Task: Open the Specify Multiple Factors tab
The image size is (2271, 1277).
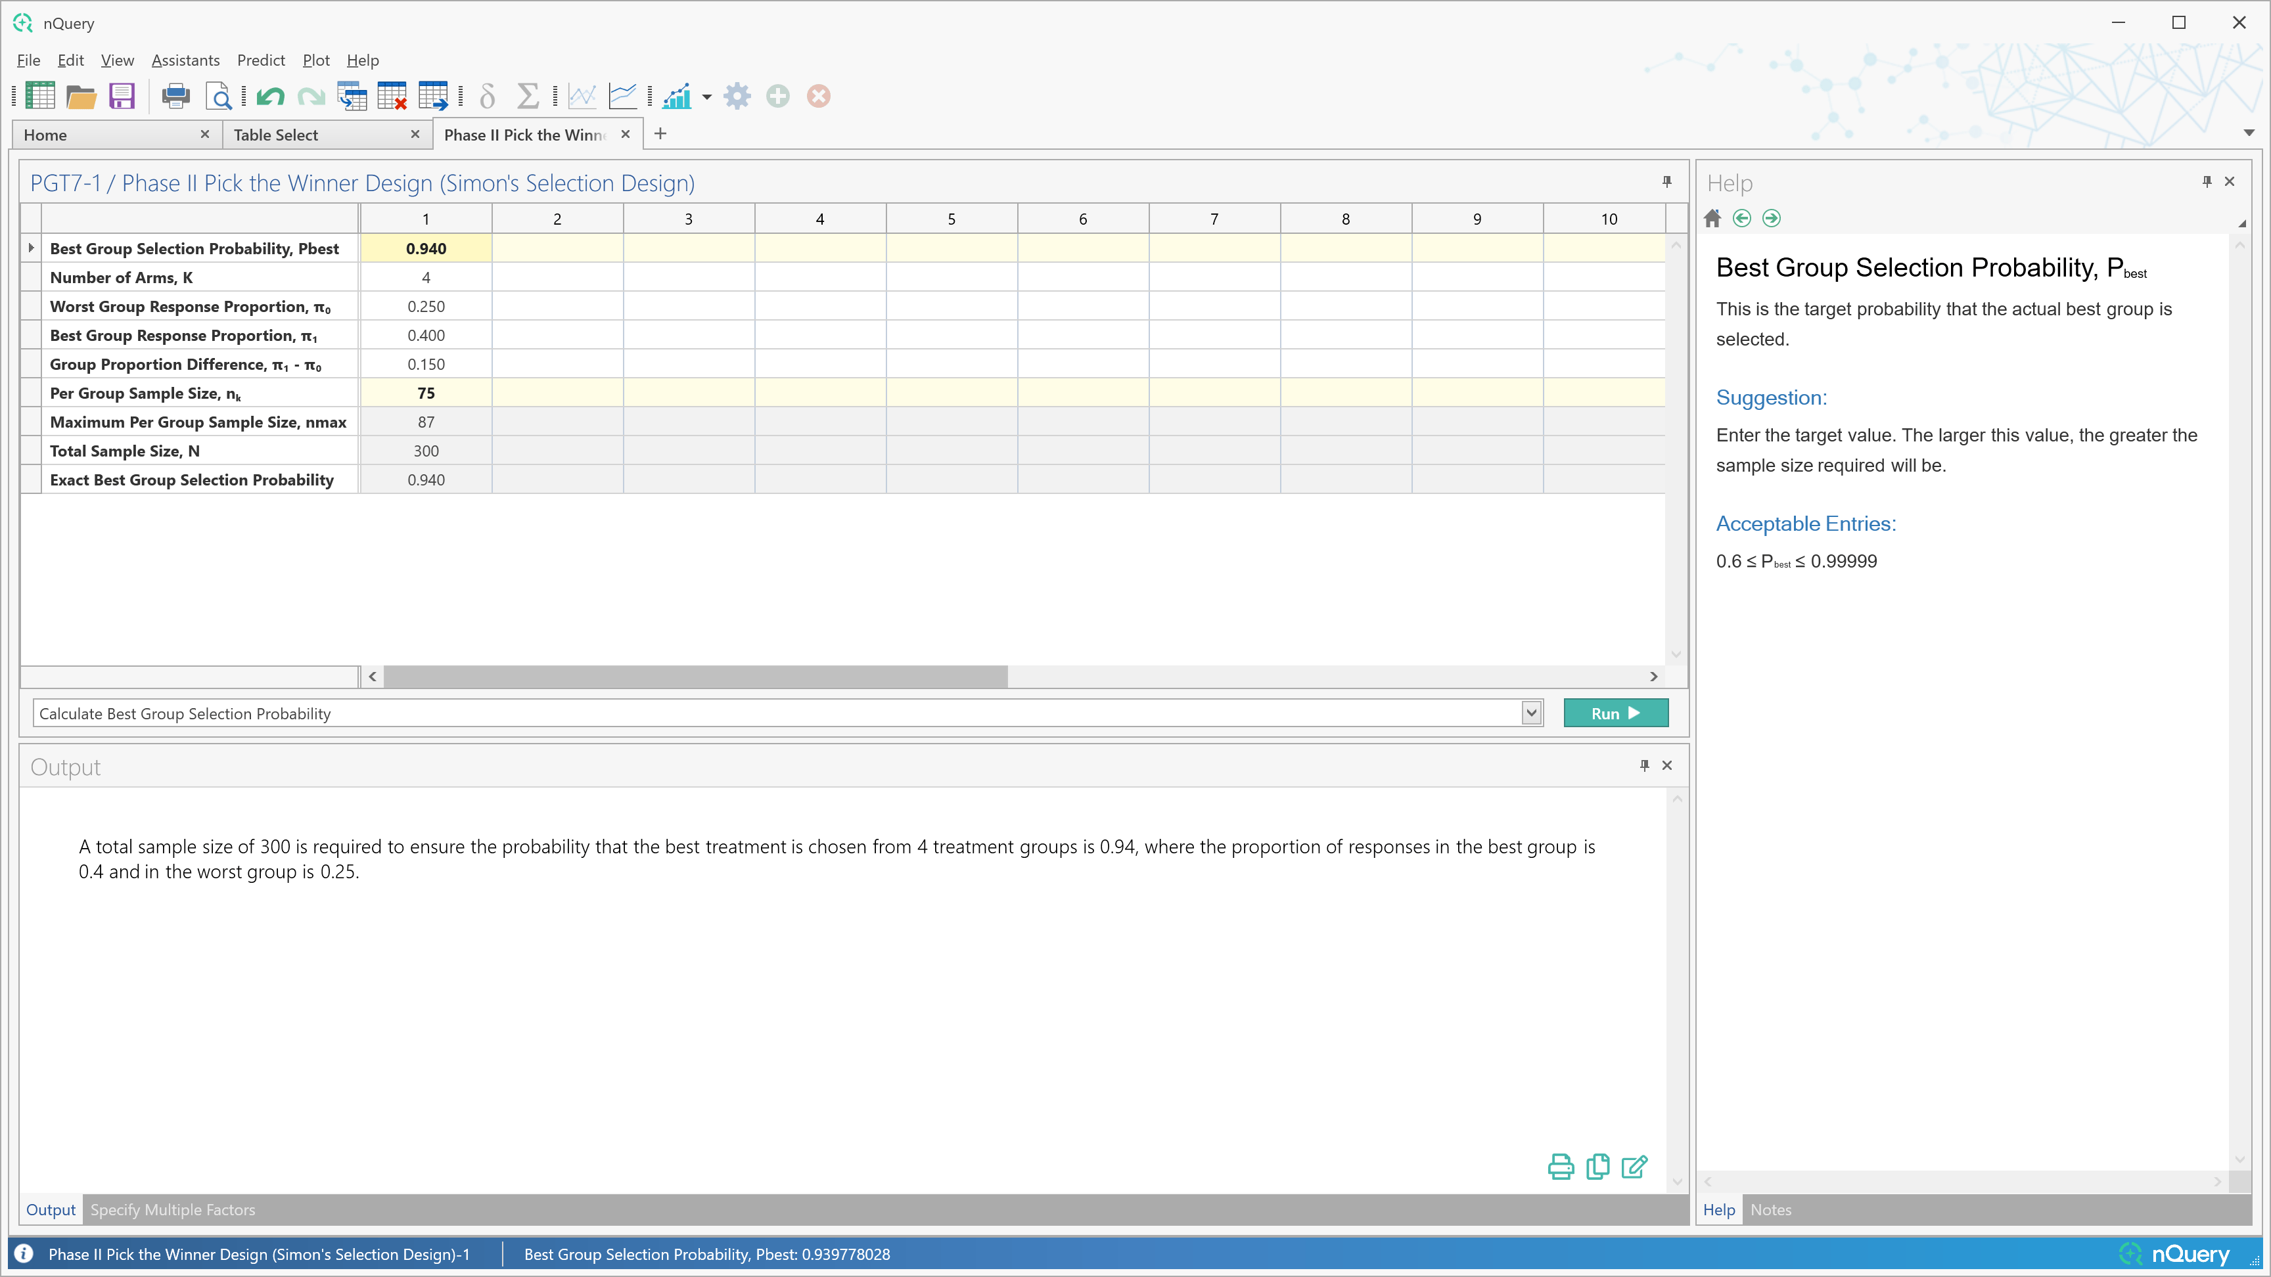Action: 173,1209
